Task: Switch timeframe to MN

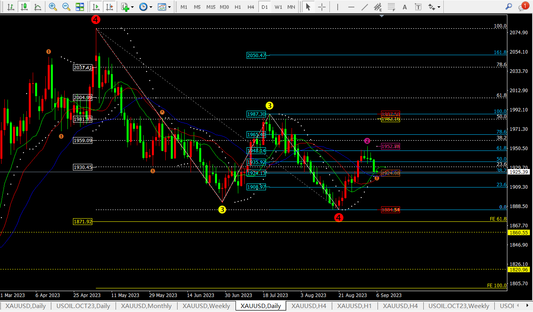Action: click(x=291, y=7)
